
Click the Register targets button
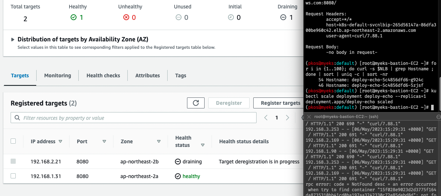click(280, 103)
